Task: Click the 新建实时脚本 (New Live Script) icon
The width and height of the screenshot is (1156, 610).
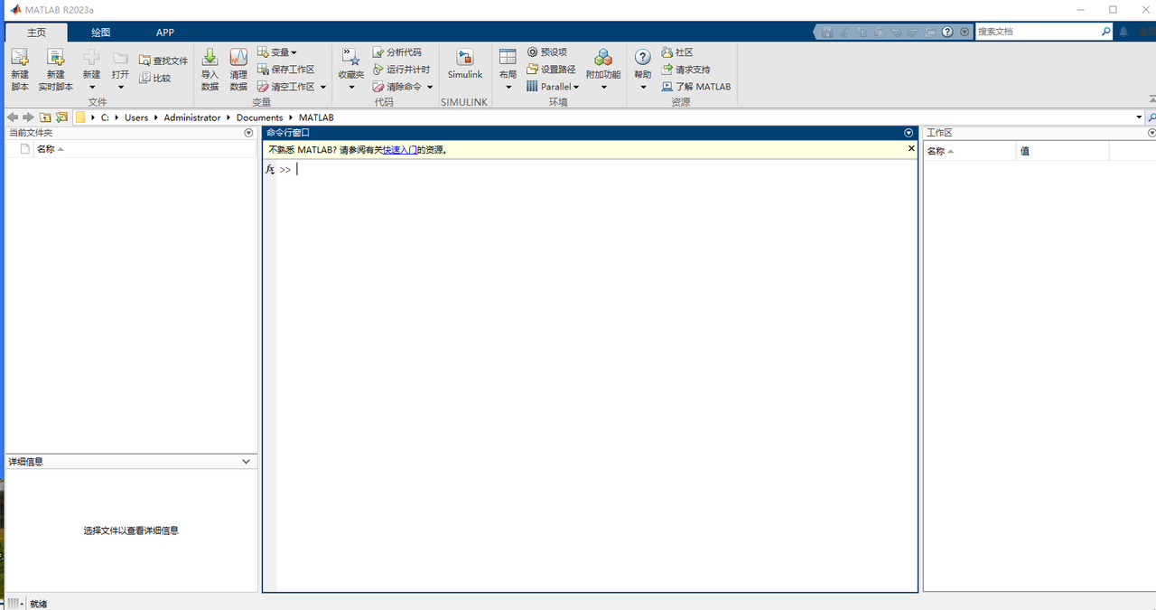Action: (55, 58)
